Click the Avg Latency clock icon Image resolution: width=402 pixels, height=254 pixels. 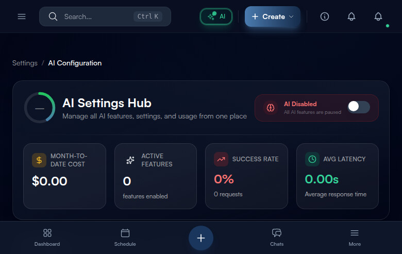(x=312, y=159)
